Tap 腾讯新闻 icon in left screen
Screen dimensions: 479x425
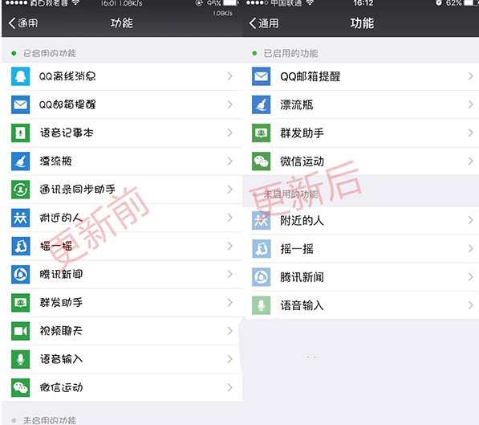pyautogui.click(x=21, y=275)
